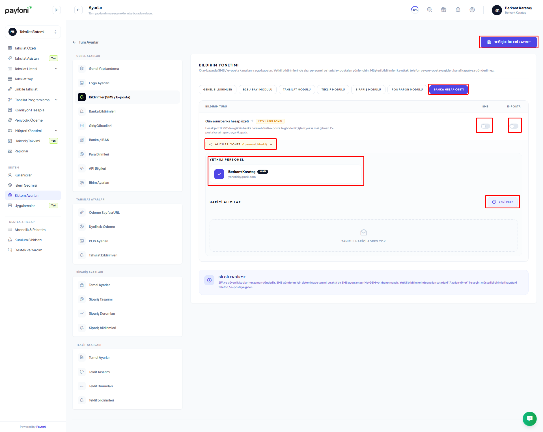Screen dimensions: 543x432
Task: Click the BK profile avatar
Action: coord(497,10)
